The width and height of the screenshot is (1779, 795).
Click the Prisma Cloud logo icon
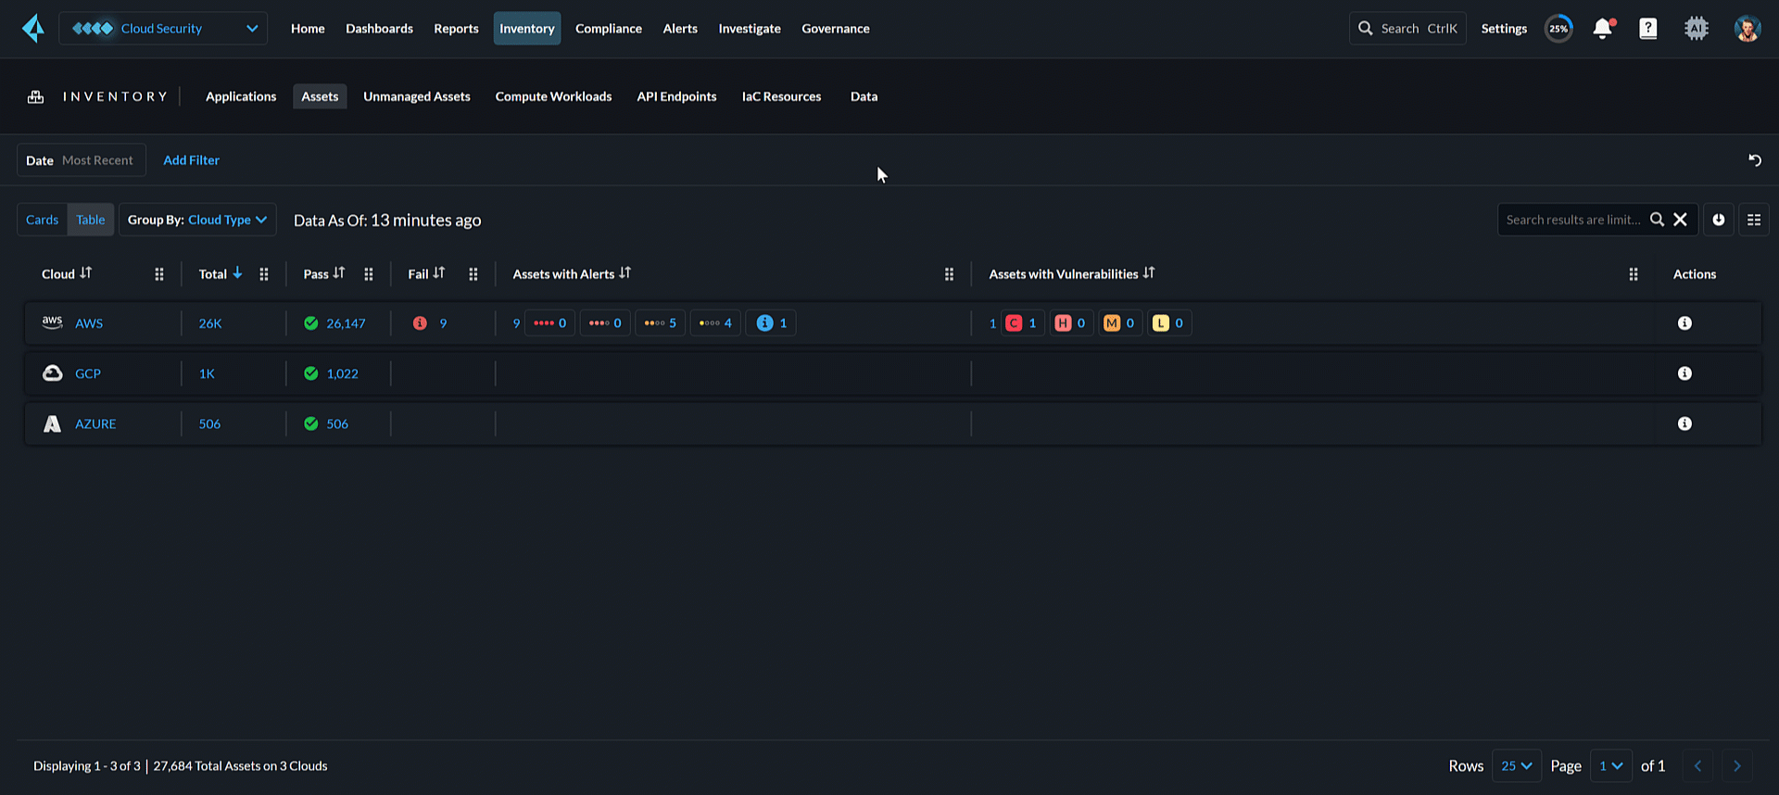point(33,29)
